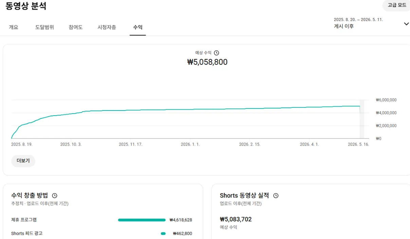Screen dimensions: 410x239
Task: Click the ₩462,800 value
Action: click(183, 234)
